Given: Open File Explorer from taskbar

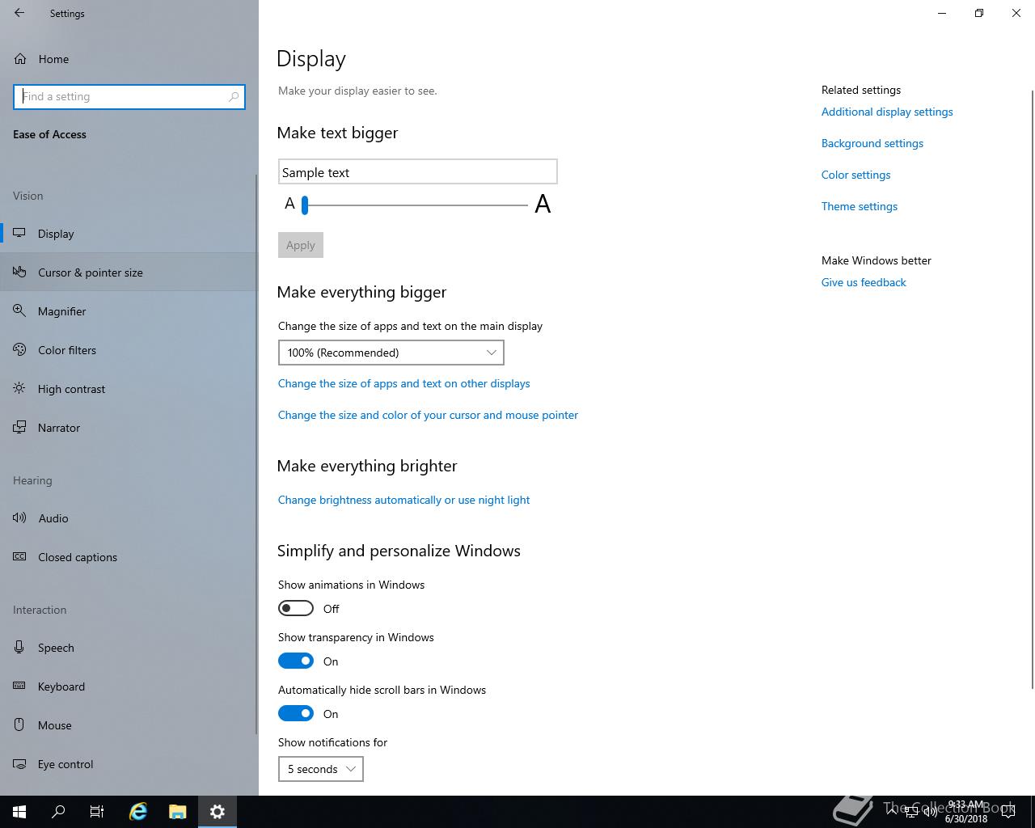Looking at the screenshot, I should (x=178, y=812).
